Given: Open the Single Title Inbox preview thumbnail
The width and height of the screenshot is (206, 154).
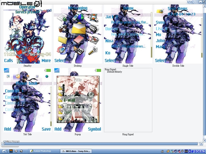Looking at the screenshot, I should click(128, 34).
